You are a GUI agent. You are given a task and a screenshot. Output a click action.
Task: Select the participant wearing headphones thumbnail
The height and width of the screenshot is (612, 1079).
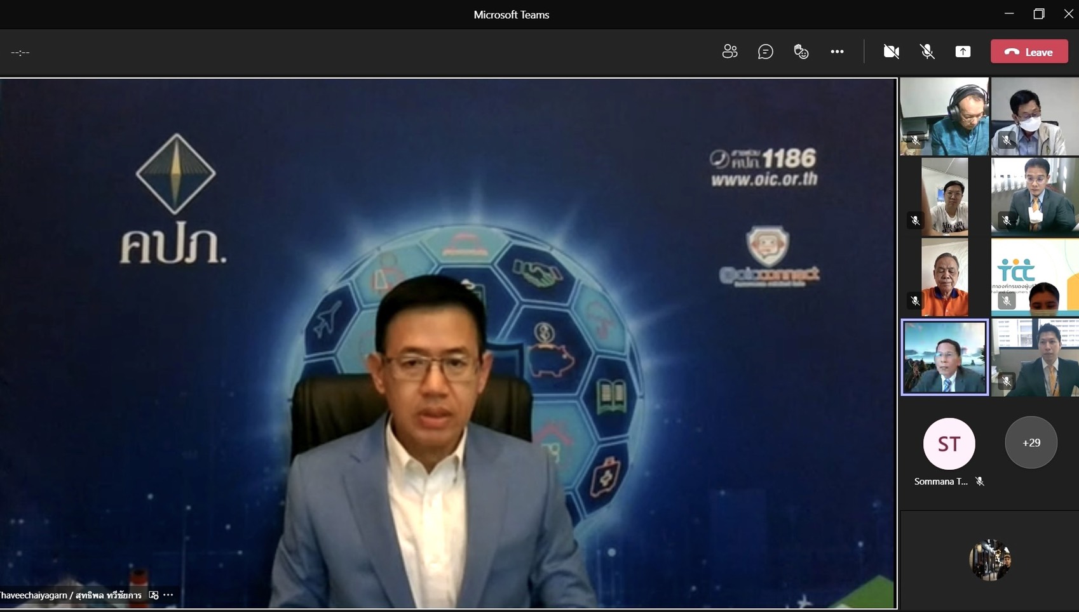[x=944, y=117]
